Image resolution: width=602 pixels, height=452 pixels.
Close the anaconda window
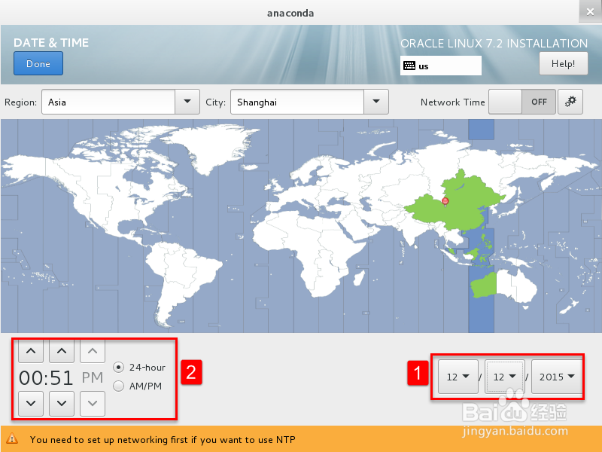pos(590,12)
